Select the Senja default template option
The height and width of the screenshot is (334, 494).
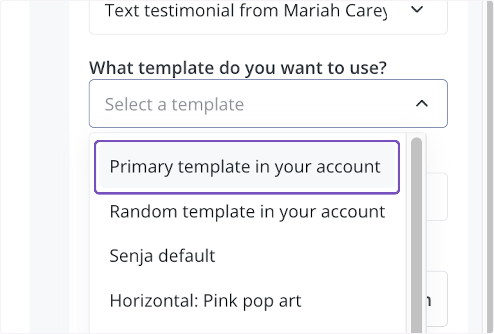pyautogui.click(x=161, y=255)
